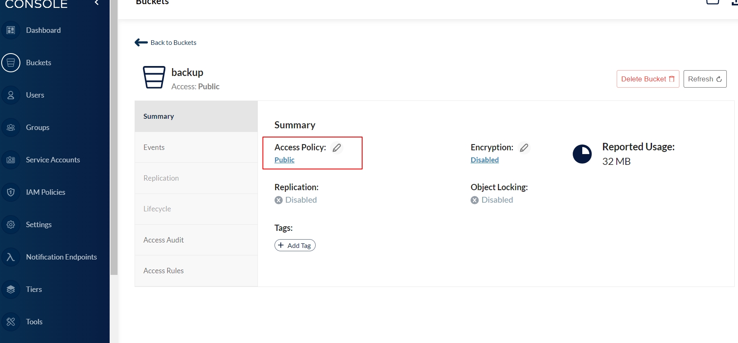Collapse the console sidebar chevron
The height and width of the screenshot is (343, 738).
[97, 3]
